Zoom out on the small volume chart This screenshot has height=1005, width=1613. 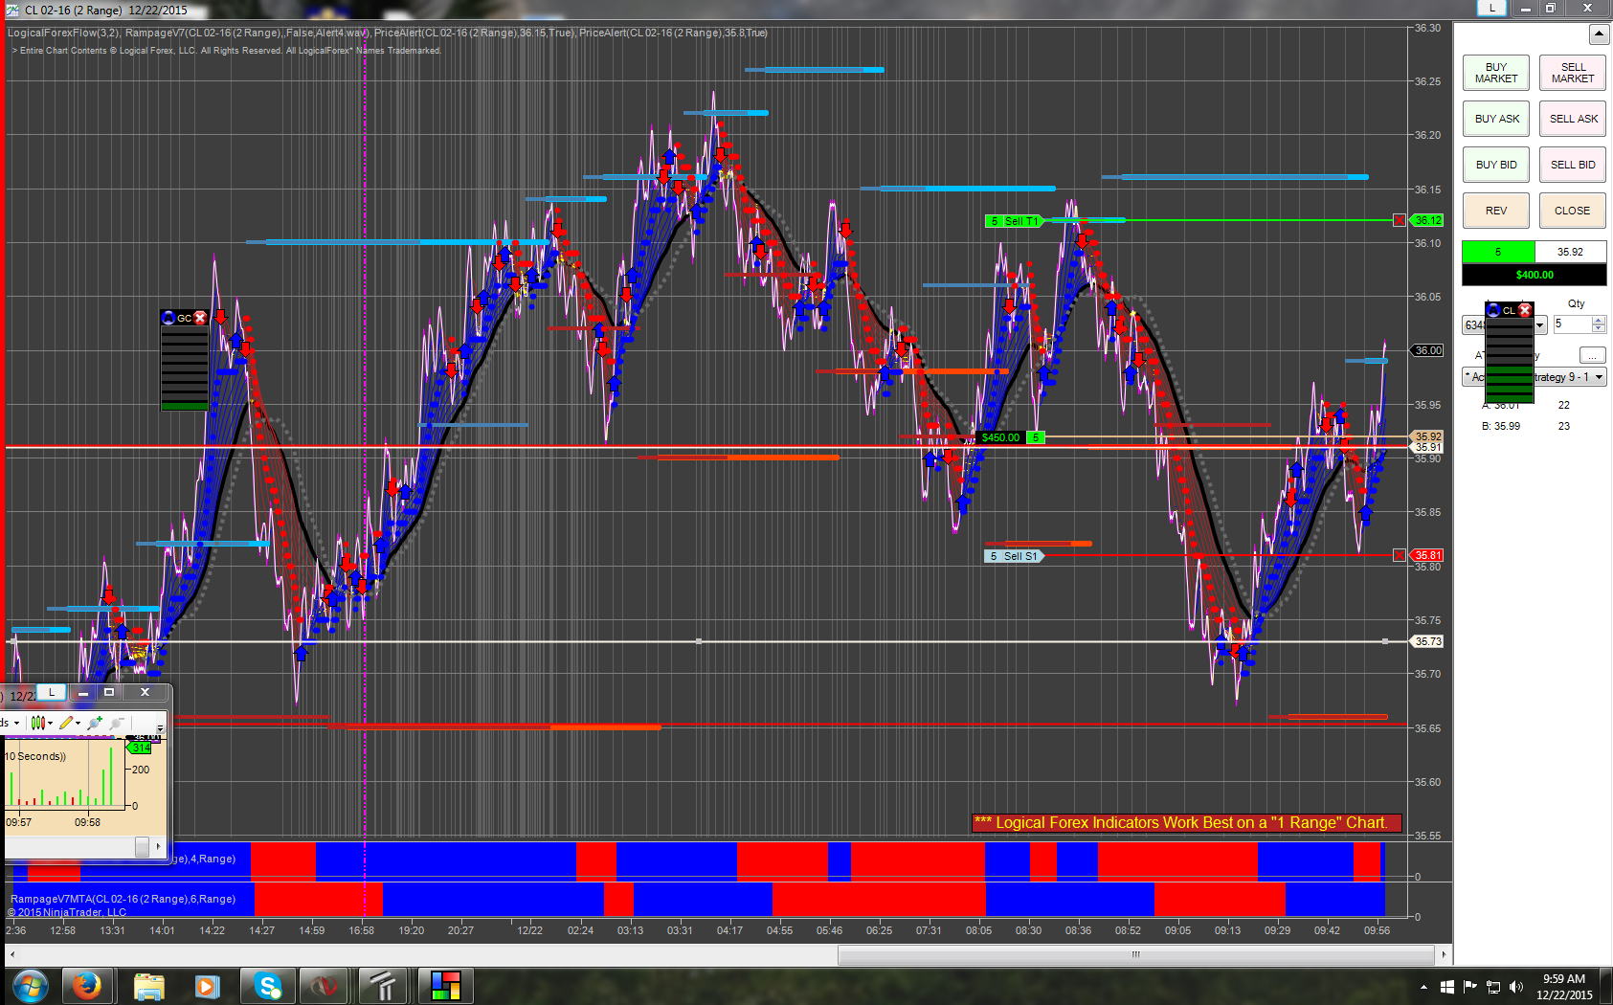click(x=117, y=723)
